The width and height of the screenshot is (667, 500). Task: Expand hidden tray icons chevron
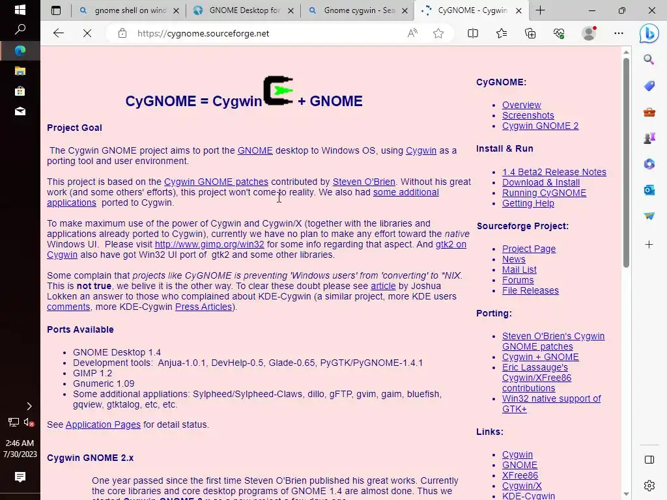[x=29, y=406]
